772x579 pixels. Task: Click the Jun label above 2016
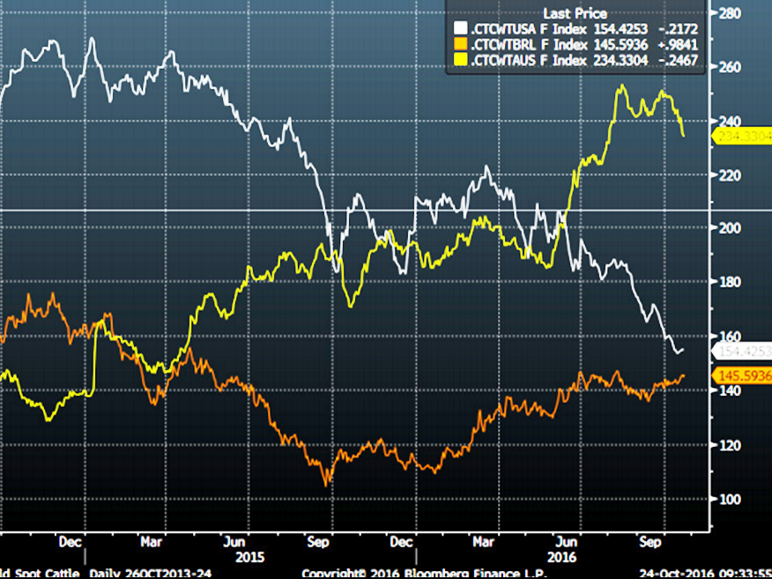[x=566, y=542]
